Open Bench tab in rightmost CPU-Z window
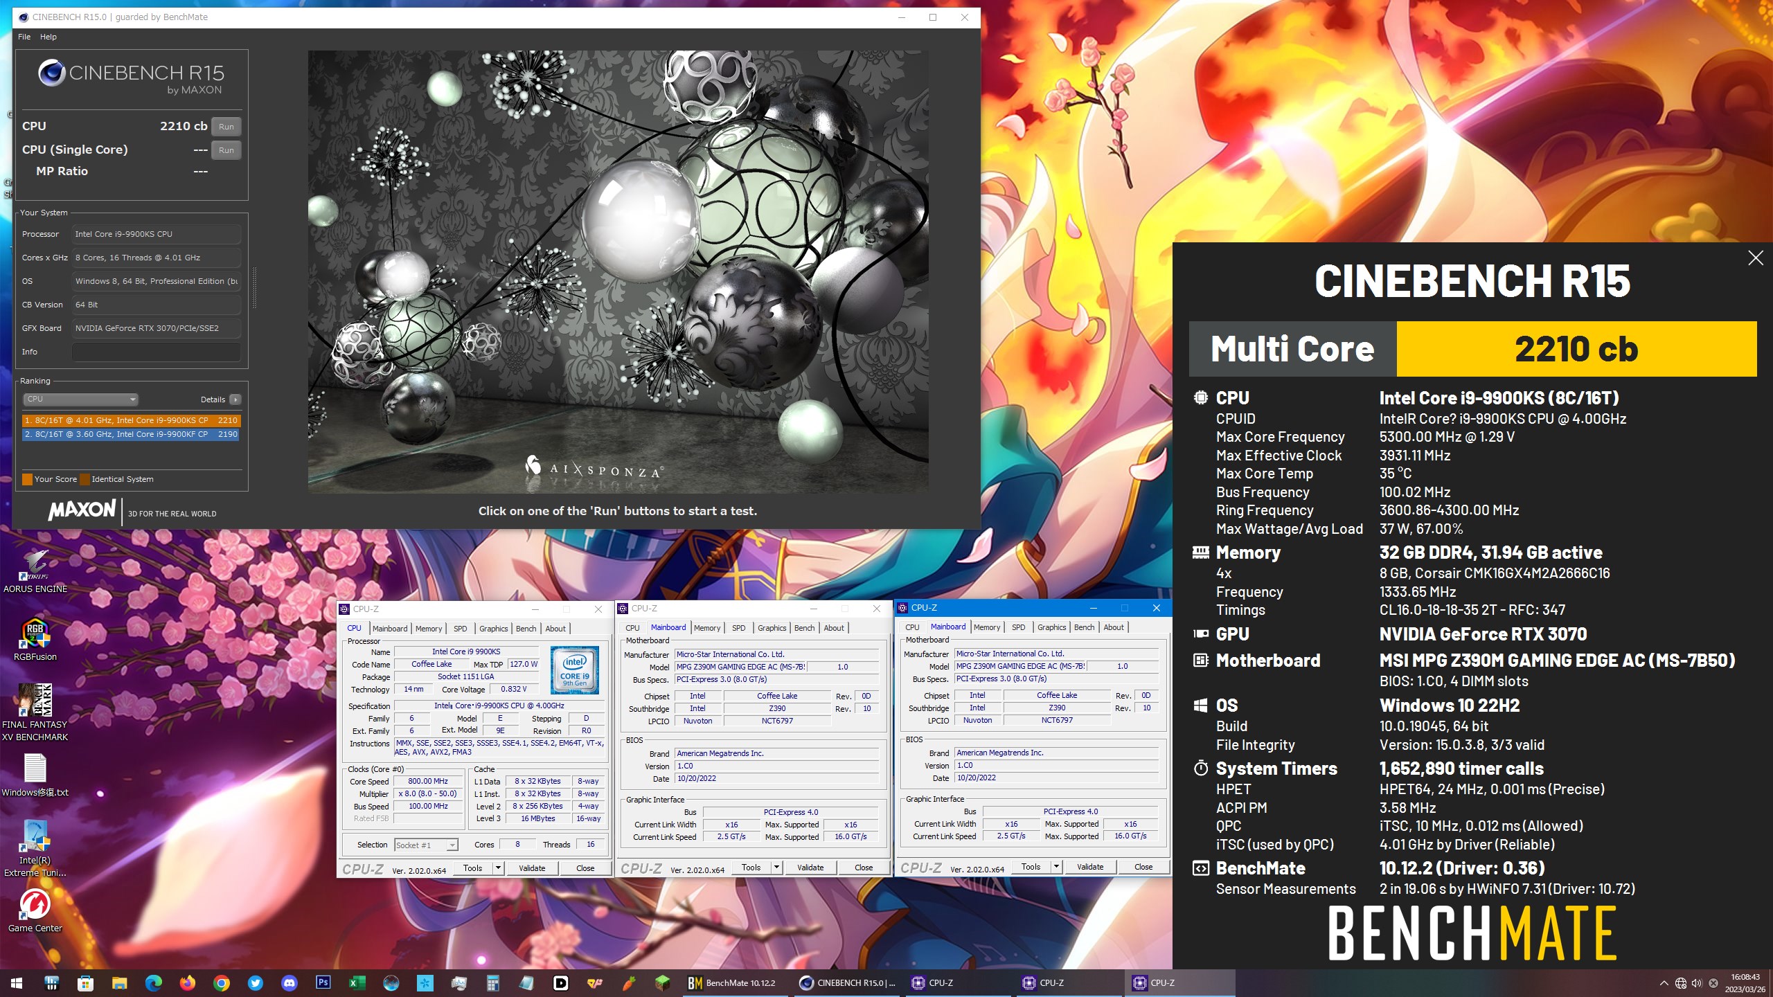Screen dimensions: 1773x997 [1084, 627]
